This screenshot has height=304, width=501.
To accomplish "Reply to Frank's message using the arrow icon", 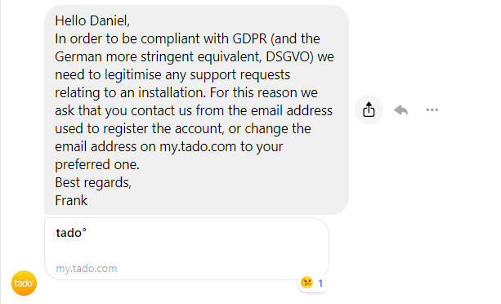I will point(400,110).
